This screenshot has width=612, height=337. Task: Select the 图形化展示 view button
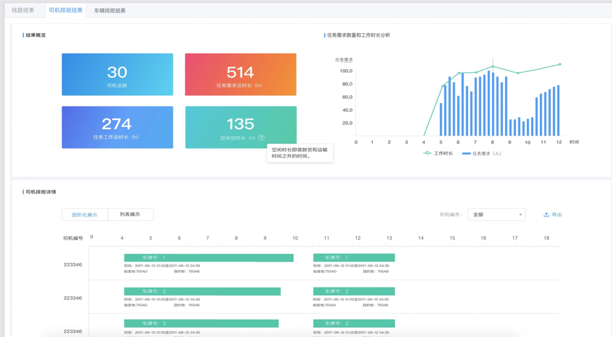85,214
